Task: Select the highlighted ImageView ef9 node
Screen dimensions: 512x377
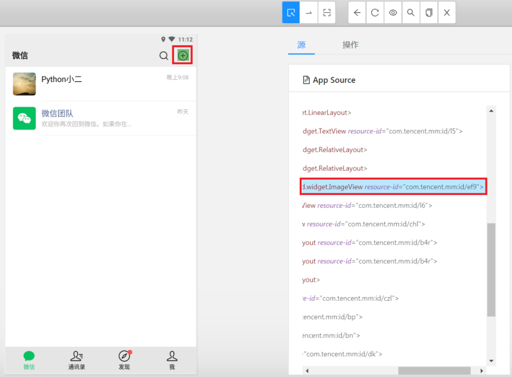Action: [393, 187]
